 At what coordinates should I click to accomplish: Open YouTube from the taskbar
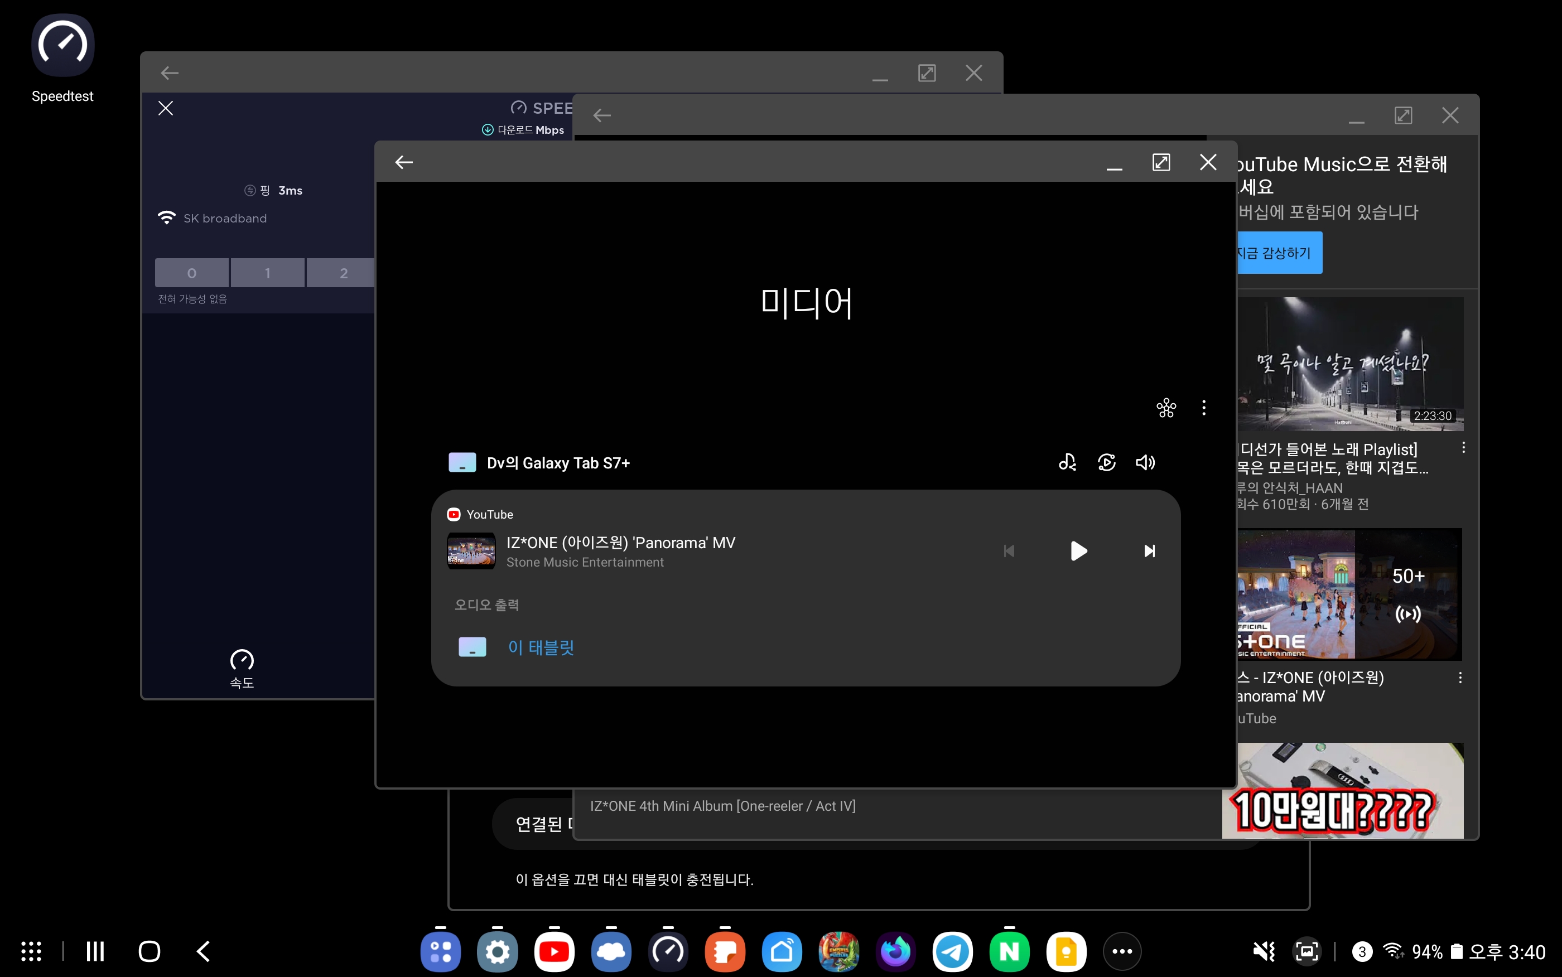coord(554,951)
